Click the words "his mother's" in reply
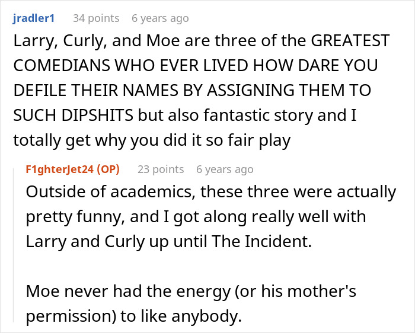 tap(309, 291)
